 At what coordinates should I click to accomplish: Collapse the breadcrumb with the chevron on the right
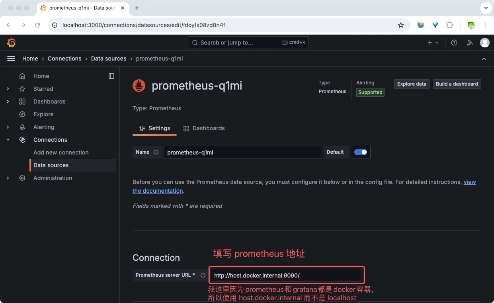pos(484,59)
